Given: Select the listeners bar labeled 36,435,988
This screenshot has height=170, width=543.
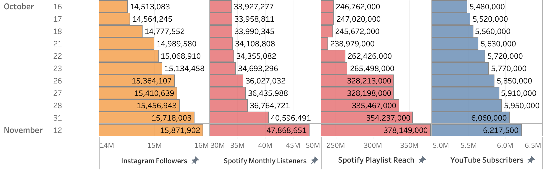Looking at the screenshot, I should [228, 93].
